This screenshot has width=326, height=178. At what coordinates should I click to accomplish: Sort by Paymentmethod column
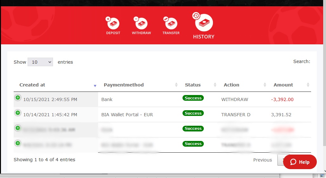coord(123,85)
